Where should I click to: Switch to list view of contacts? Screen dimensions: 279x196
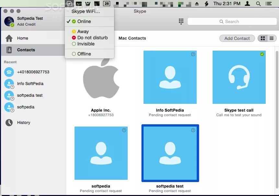(272, 38)
